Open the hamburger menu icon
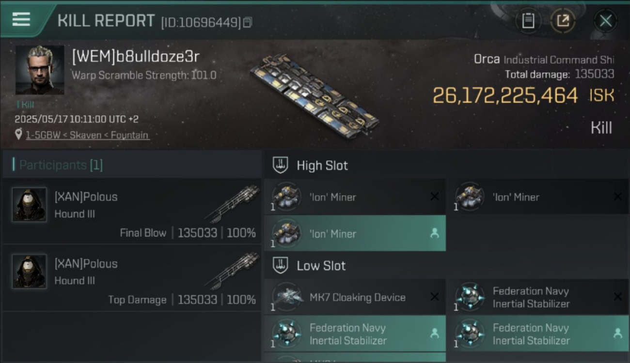The image size is (630, 363). [21, 19]
